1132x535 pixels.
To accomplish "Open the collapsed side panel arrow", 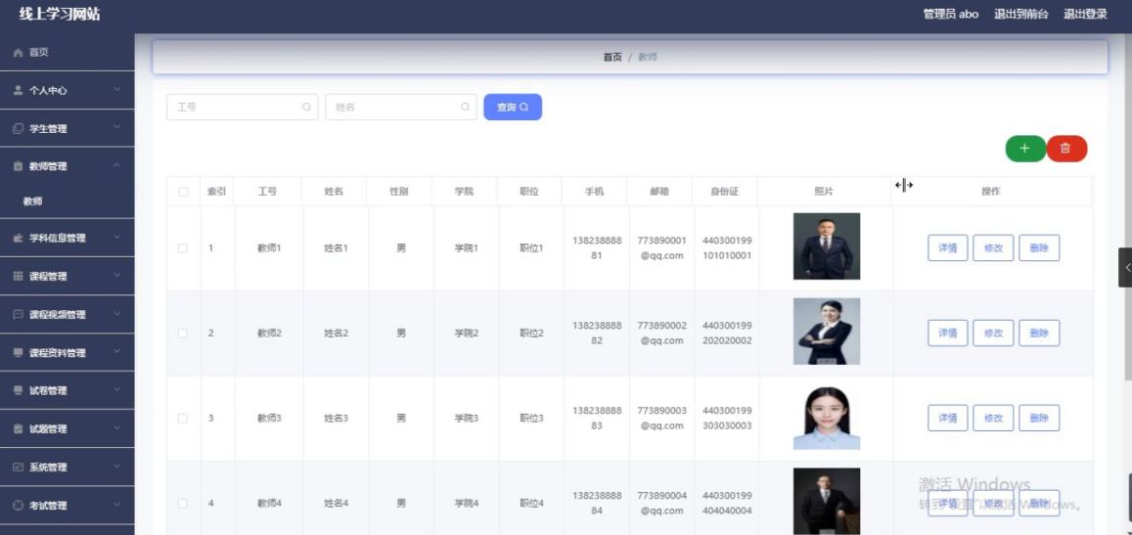I will pos(1125,267).
